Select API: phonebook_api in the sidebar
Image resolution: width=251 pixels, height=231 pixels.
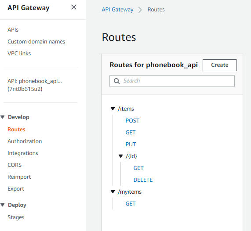35,85
